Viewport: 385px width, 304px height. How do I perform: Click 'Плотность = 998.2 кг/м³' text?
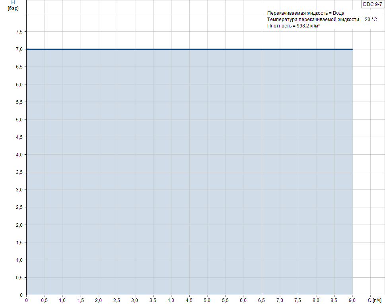click(x=294, y=26)
